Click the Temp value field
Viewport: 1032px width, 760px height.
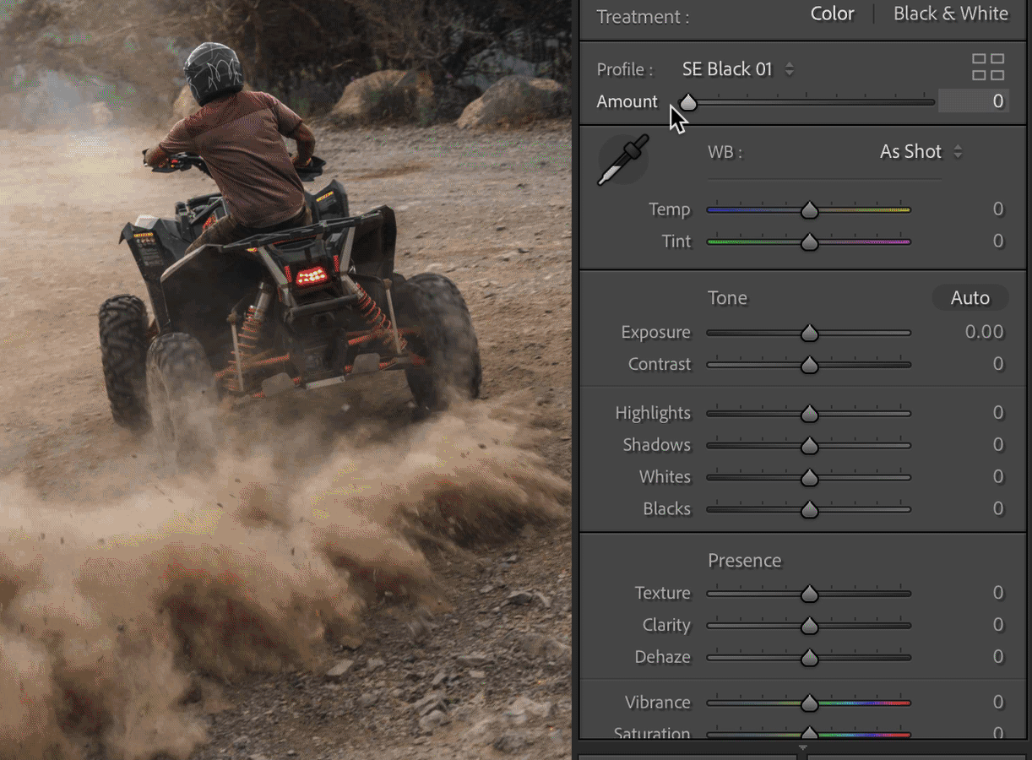pos(998,209)
